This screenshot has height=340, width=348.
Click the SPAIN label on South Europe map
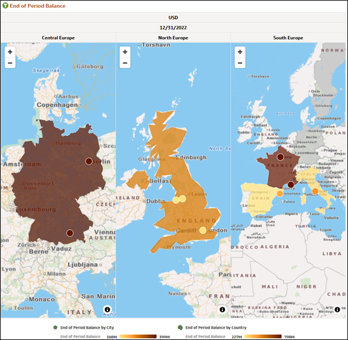pos(261,198)
